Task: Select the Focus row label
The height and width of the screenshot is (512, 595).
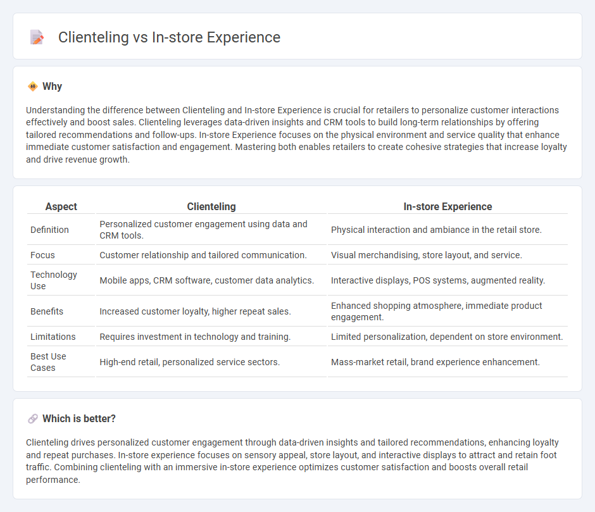Action: click(x=42, y=255)
